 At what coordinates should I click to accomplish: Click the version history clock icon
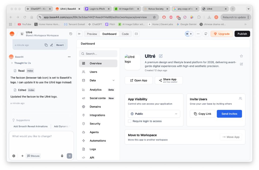tap(71, 34)
